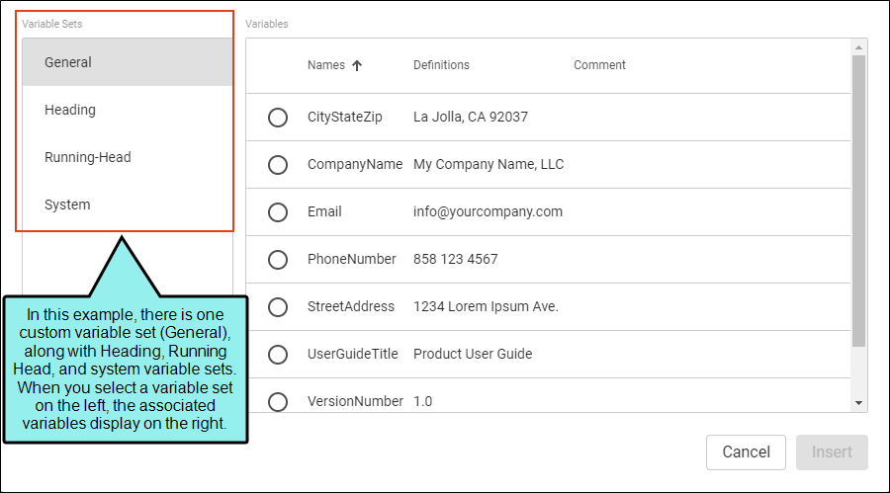This screenshot has height=493, width=890.
Task: Choose the Email variable radio button
Action: point(278,212)
